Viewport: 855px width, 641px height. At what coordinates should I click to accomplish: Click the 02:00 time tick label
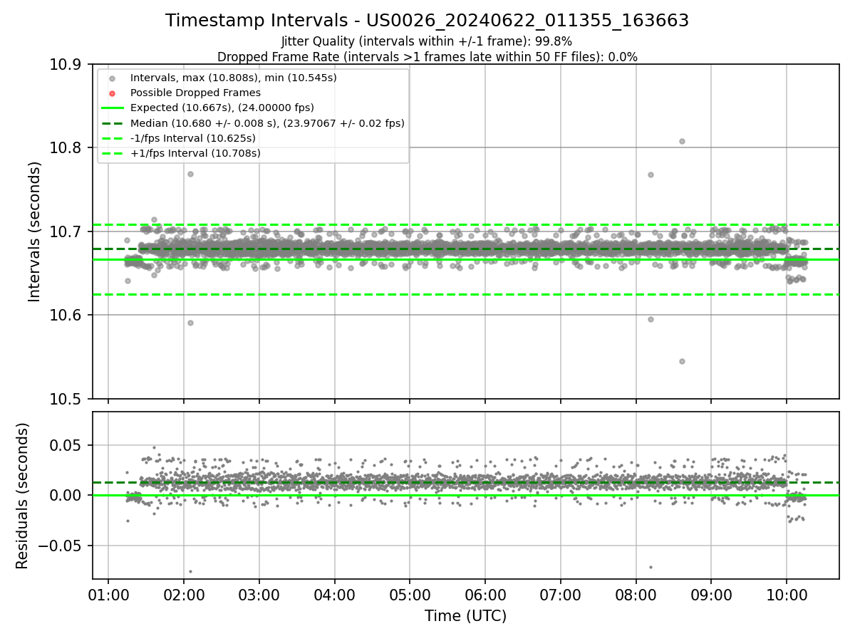click(x=183, y=595)
